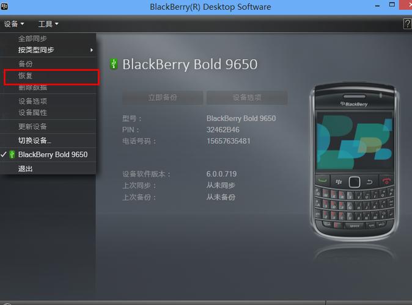The width and height of the screenshot is (412, 305).
Task: Click model value BlackBerry Bold 9650
Action: pos(241,118)
